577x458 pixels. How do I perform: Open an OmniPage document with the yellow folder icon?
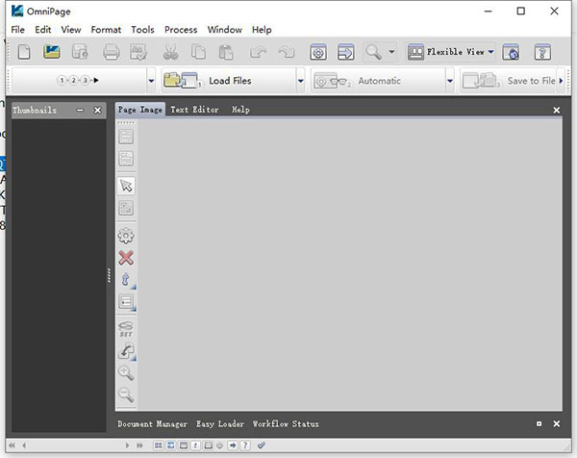pyautogui.click(x=52, y=52)
